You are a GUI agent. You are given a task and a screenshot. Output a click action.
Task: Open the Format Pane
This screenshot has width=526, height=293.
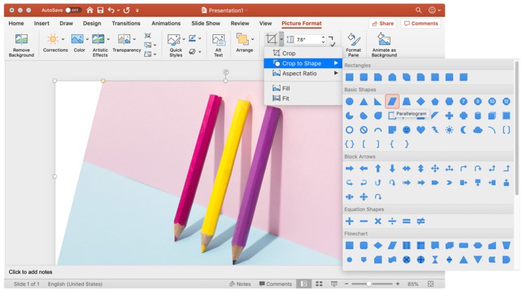click(353, 46)
